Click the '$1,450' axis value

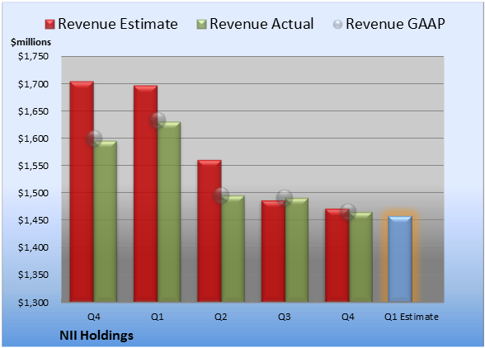click(33, 220)
